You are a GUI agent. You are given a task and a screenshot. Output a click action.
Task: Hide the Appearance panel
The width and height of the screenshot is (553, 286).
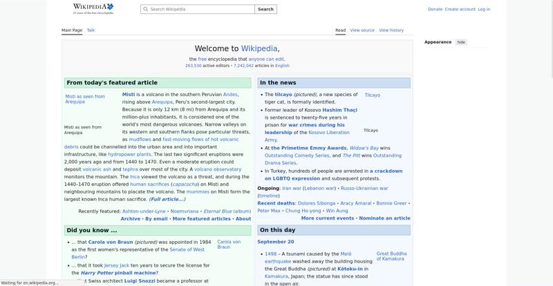461,42
